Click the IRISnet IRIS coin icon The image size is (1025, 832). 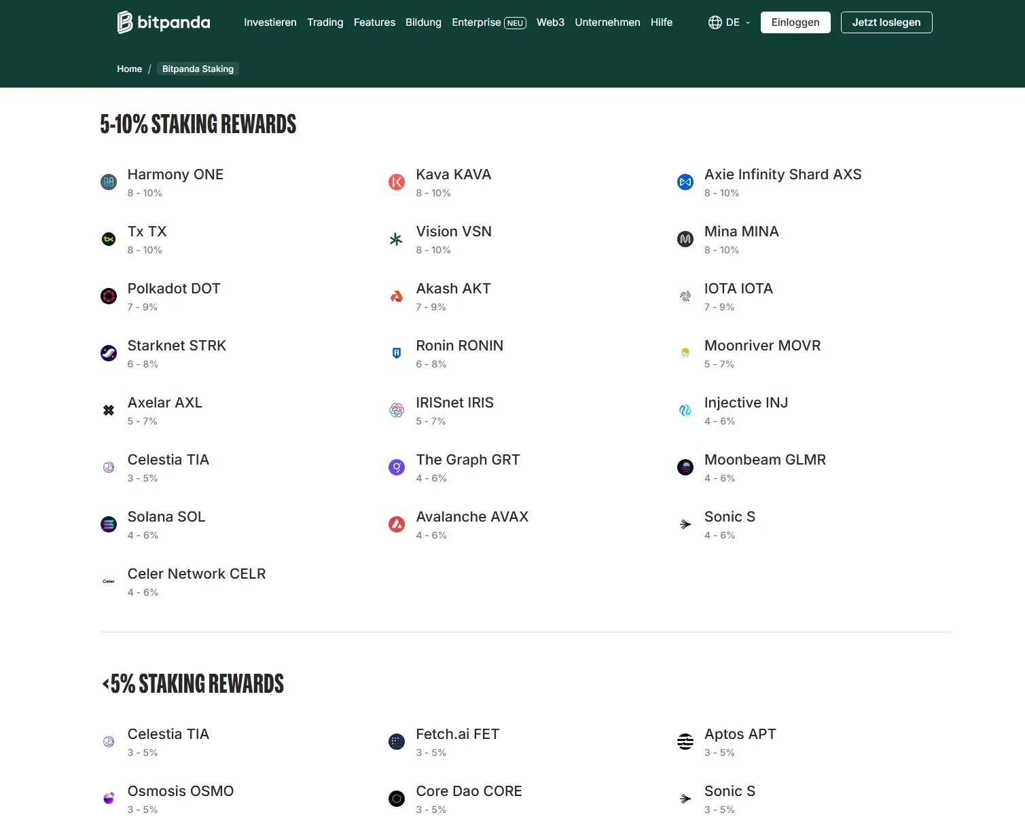[397, 410]
